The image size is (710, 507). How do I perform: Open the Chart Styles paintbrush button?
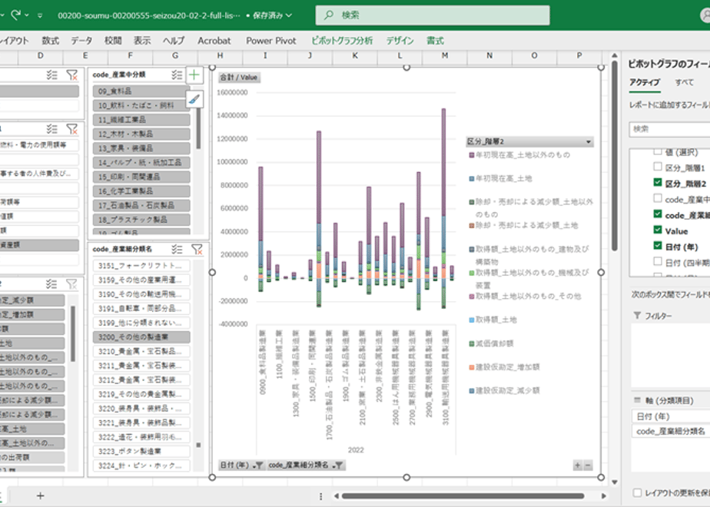point(194,99)
